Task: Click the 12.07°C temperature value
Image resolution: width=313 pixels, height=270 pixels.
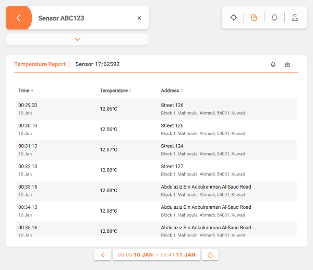Action: click(x=109, y=150)
